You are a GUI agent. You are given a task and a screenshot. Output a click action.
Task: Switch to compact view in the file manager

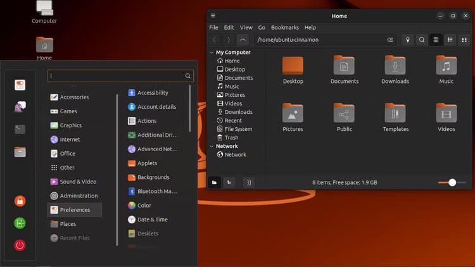(464, 40)
